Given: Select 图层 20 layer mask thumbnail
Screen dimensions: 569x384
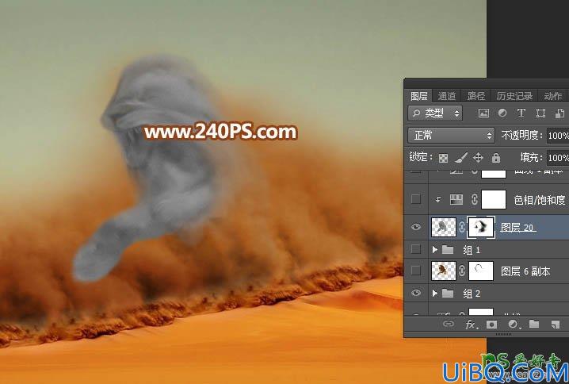Looking at the screenshot, I should pos(481,228).
